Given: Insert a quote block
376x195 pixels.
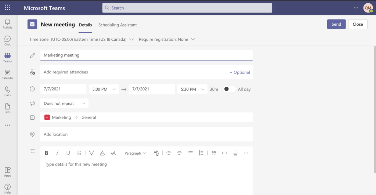Looking at the screenshot, I should tap(214, 153).
